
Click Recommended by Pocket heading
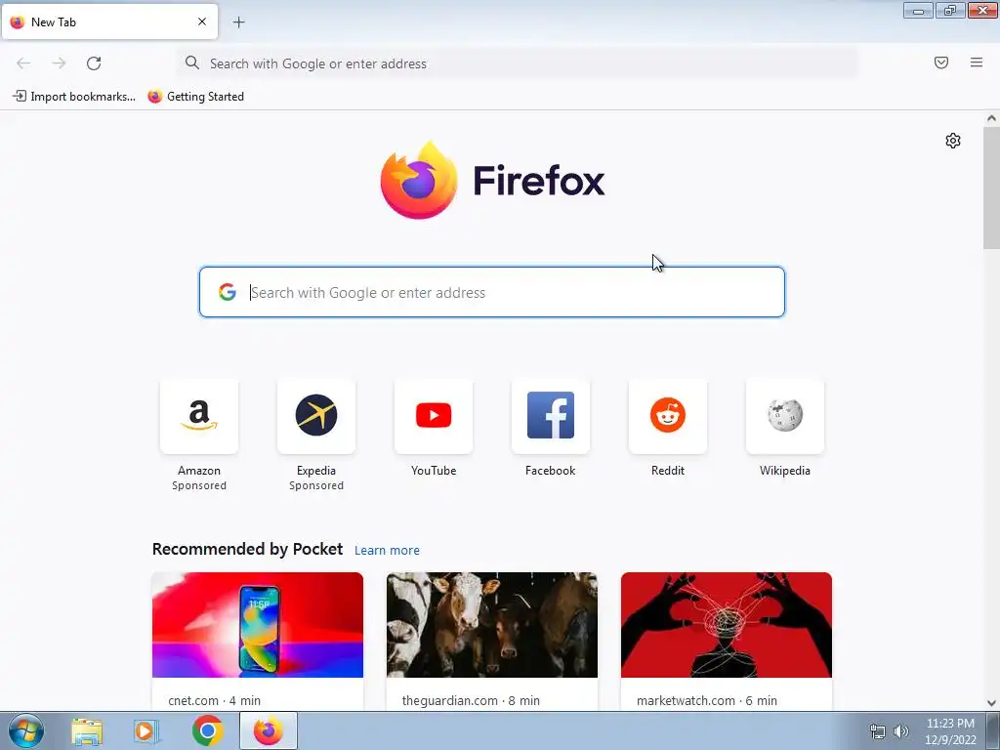pos(247,549)
